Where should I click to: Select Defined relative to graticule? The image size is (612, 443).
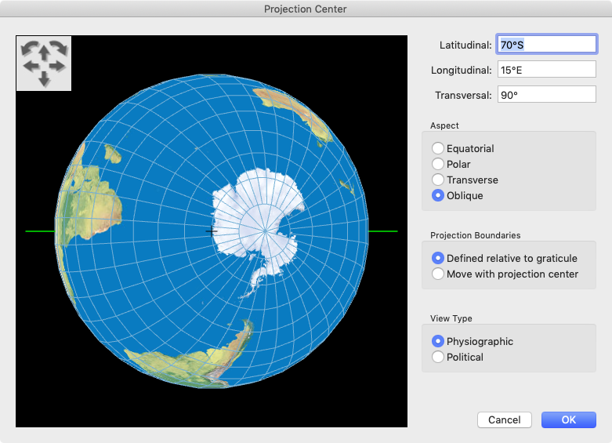click(438, 258)
